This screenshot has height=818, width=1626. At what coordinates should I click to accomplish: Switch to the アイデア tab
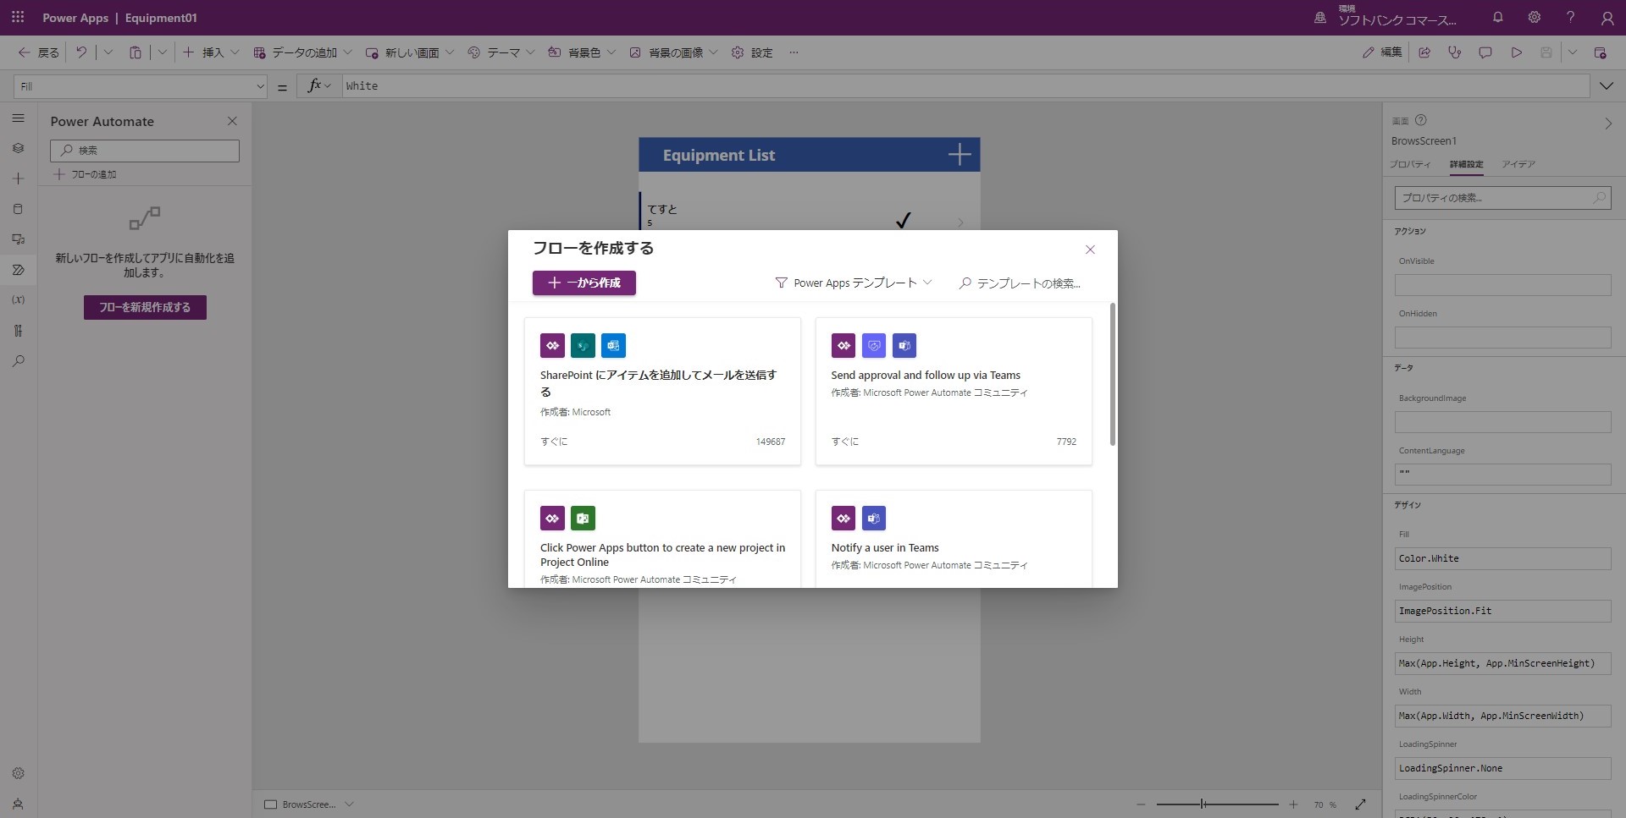pyautogui.click(x=1518, y=164)
